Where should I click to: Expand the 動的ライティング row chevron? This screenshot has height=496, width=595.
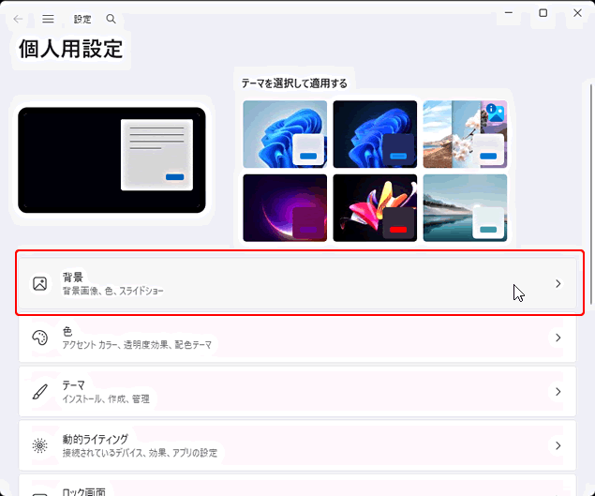click(558, 445)
